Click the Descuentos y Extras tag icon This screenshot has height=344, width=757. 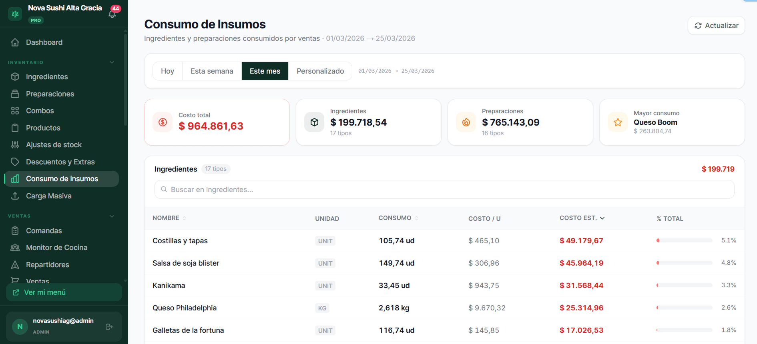[x=15, y=162]
